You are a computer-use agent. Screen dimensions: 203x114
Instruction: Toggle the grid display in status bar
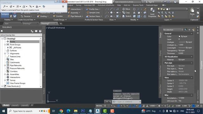point(105,106)
